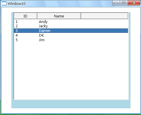141x115 pixels.
Task: Click the Window10 application icon in title bar
Action: click(x=4, y=3)
